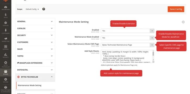Click the textarea scroll down arrow
The image size is (190, 94).
153,60
